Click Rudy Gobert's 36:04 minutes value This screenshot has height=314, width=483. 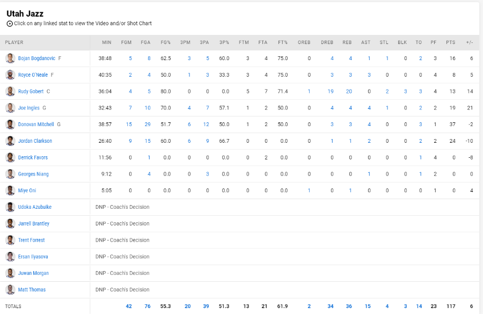(105, 91)
